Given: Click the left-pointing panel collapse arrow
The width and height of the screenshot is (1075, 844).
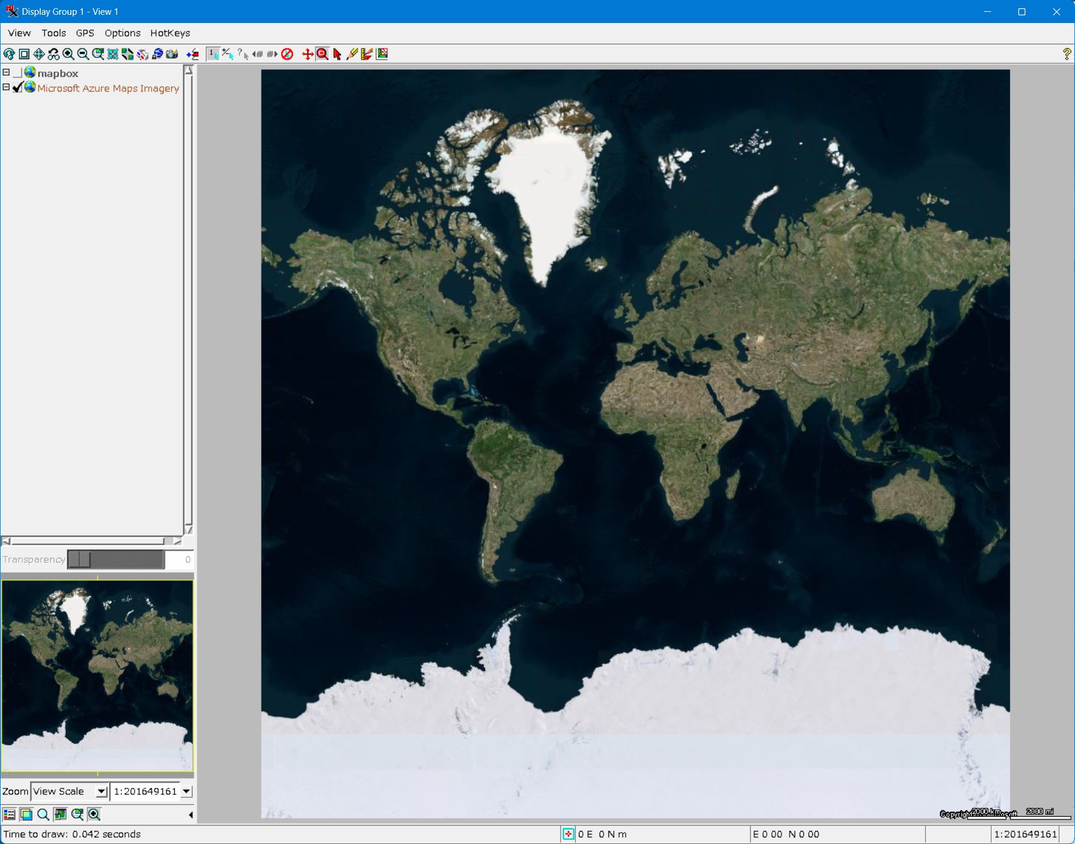Looking at the screenshot, I should (x=190, y=815).
